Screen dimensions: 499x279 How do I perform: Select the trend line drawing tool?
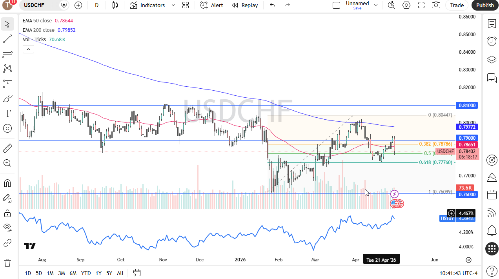click(7, 39)
